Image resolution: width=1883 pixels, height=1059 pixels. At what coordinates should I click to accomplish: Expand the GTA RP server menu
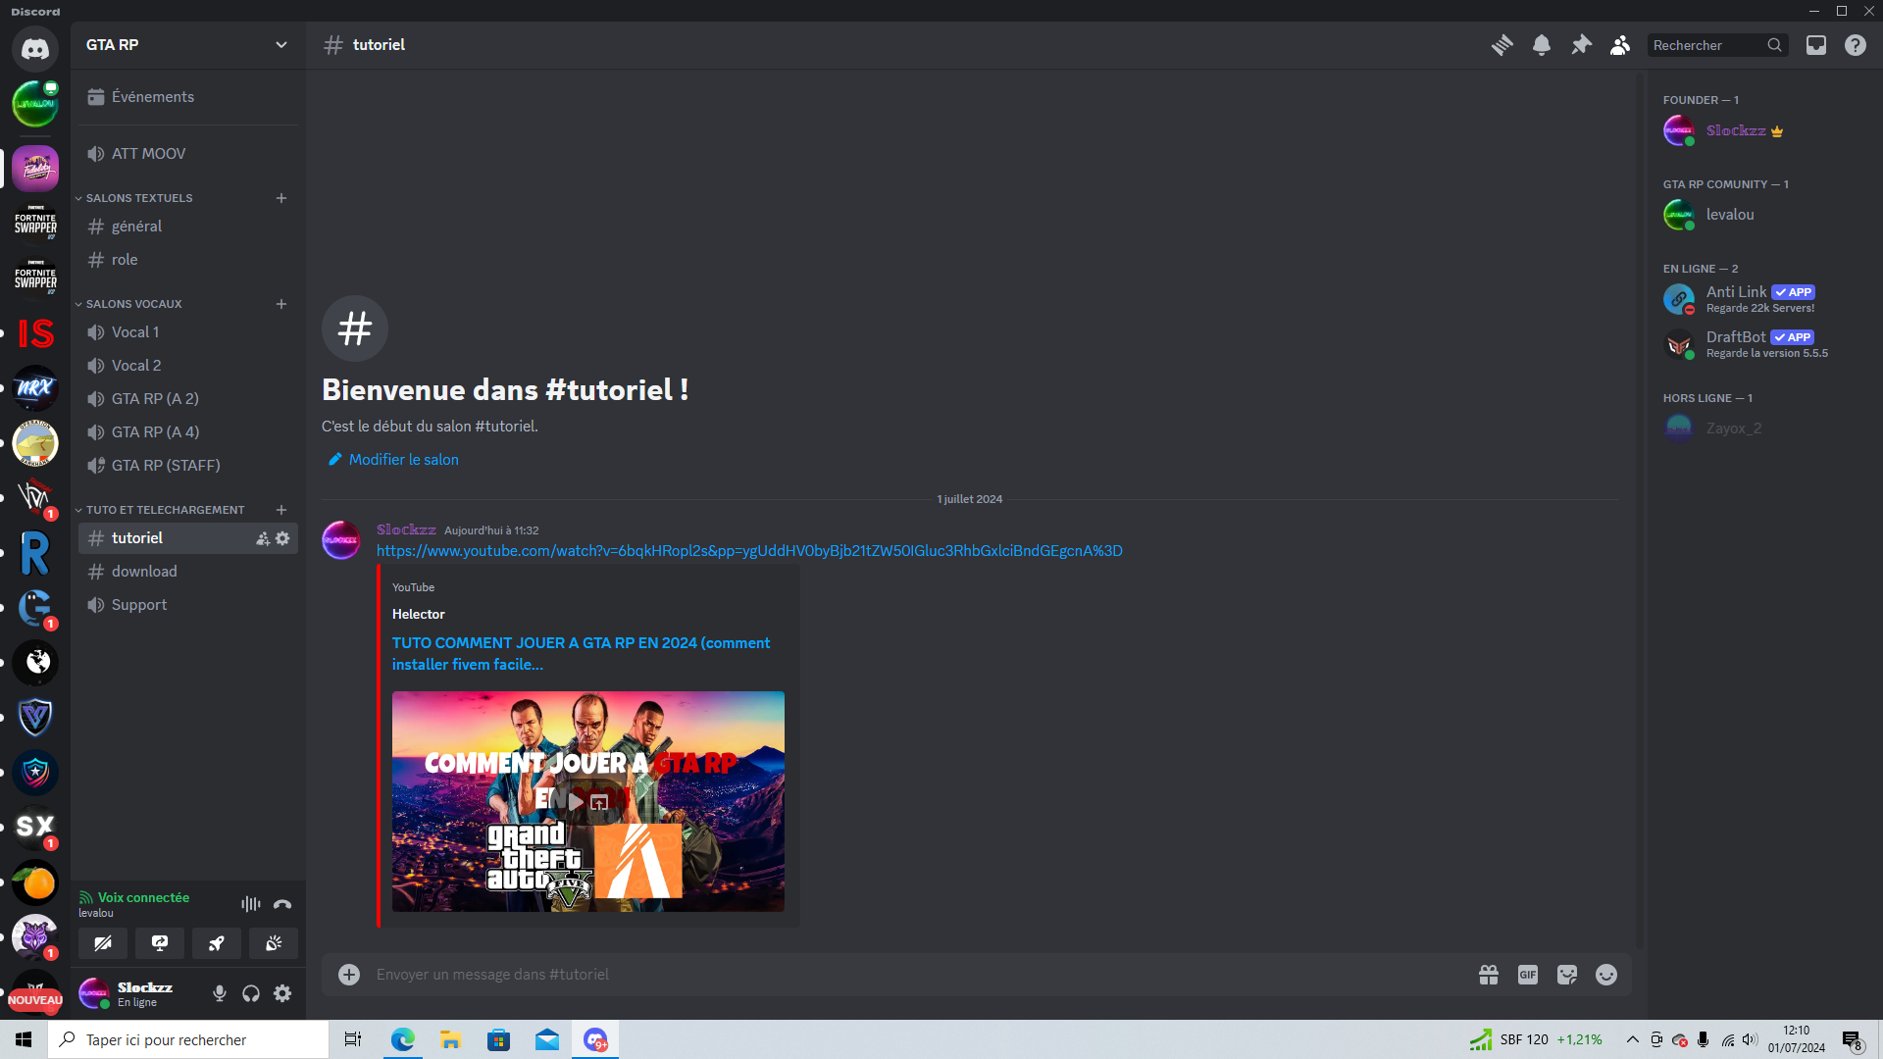pos(187,45)
